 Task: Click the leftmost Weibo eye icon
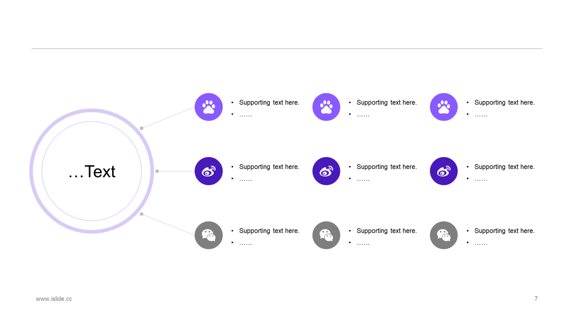(209, 171)
